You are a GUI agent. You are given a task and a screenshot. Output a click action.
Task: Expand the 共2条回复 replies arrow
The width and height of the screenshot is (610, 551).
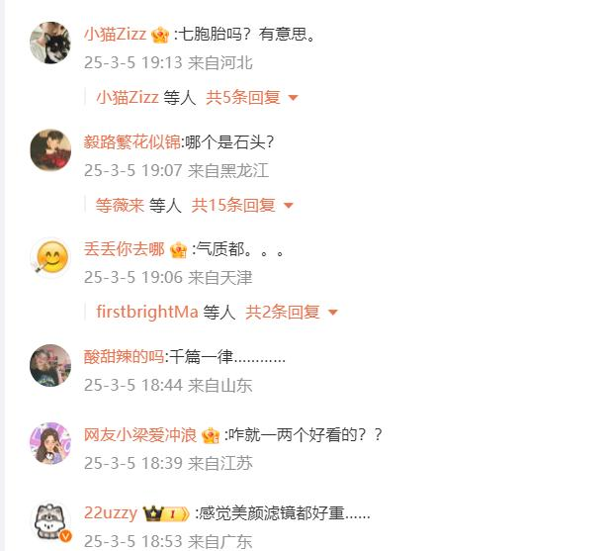pyautogui.click(x=332, y=312)
